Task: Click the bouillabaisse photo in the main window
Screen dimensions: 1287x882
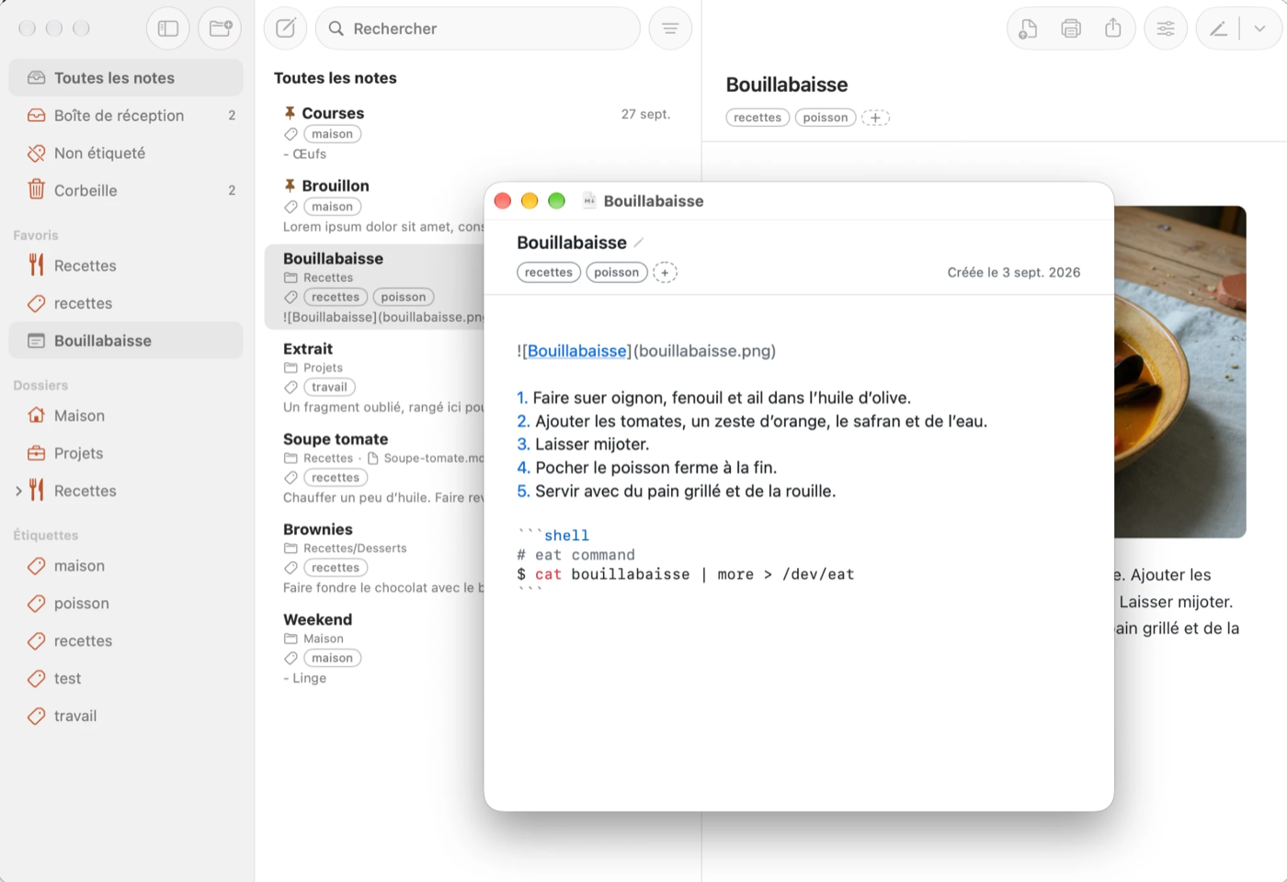Action: tap(1179, 372)
